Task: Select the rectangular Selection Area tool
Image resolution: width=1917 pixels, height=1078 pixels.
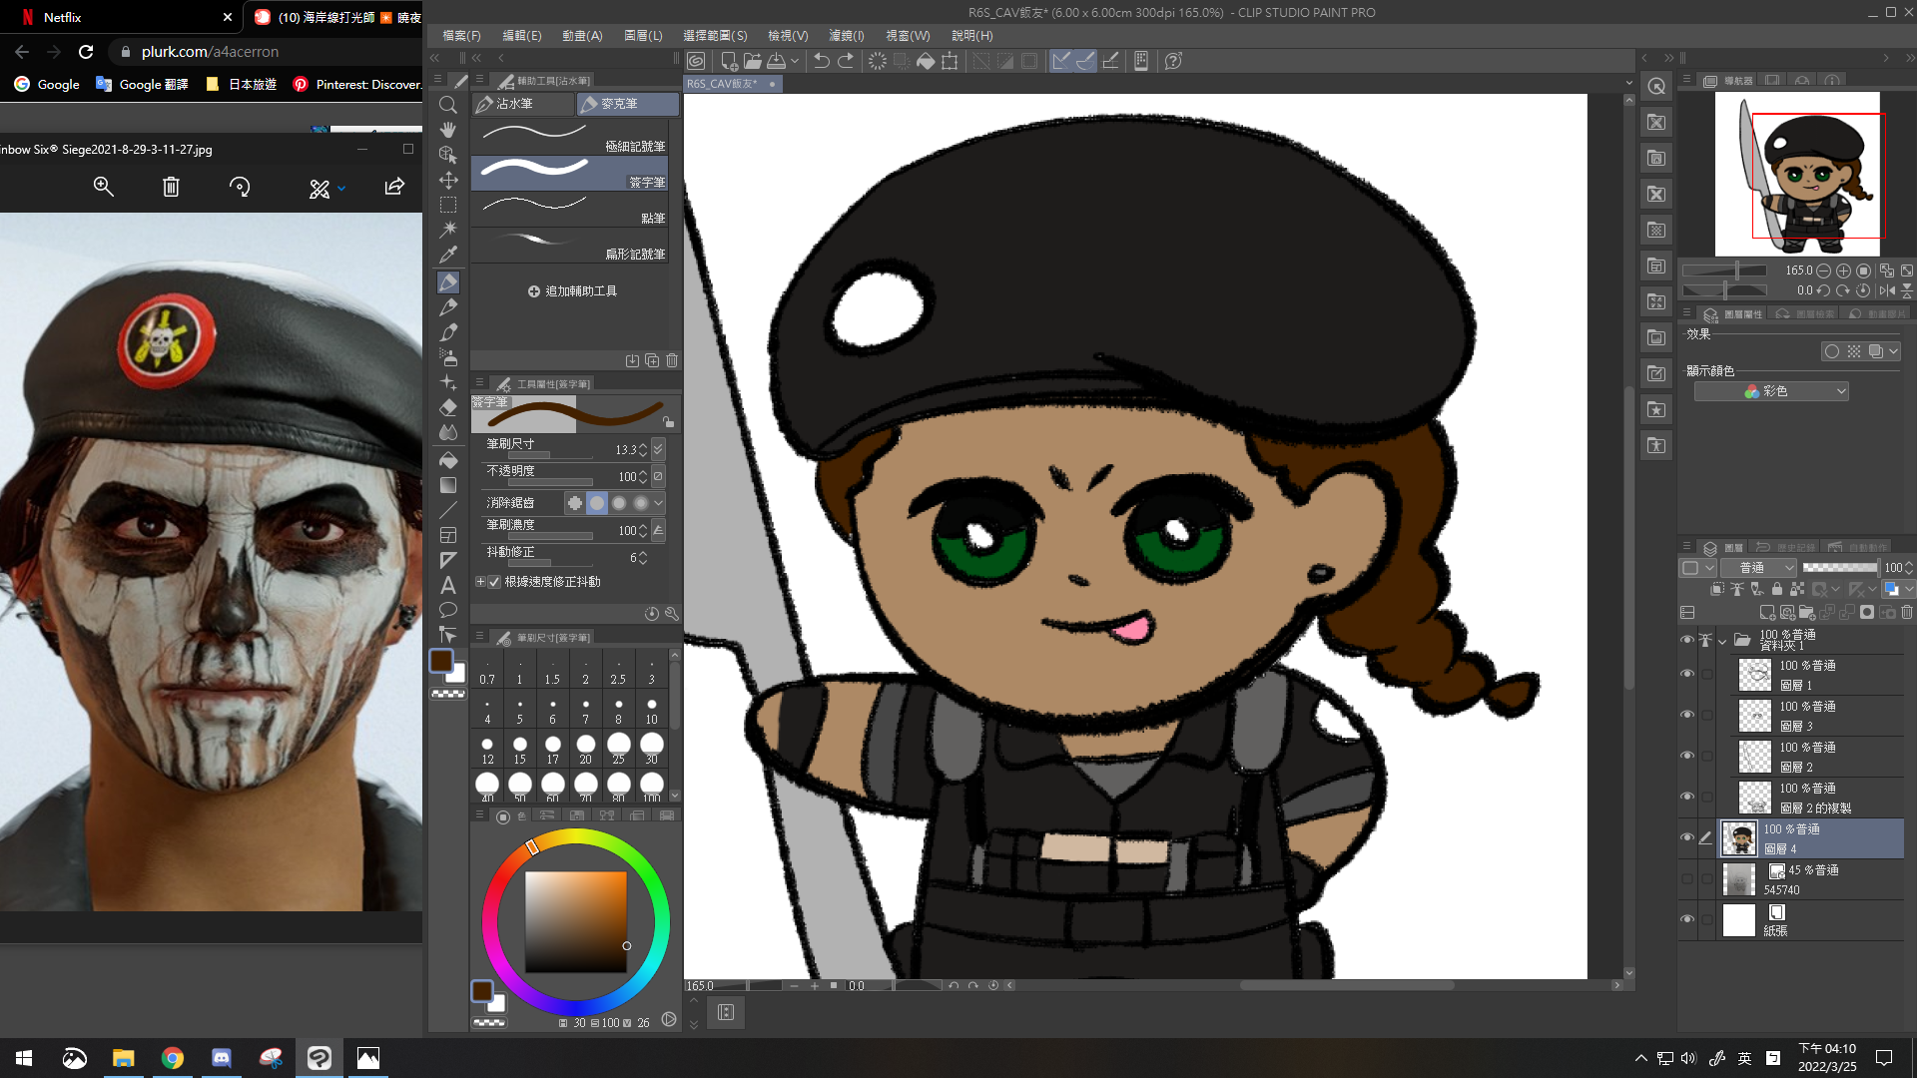Action: coord(448,205)
